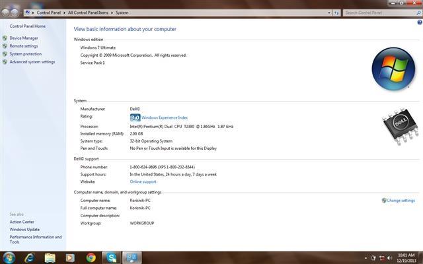Open Advanced system settings
Screen dimensions: 423x264
(32, 61)
